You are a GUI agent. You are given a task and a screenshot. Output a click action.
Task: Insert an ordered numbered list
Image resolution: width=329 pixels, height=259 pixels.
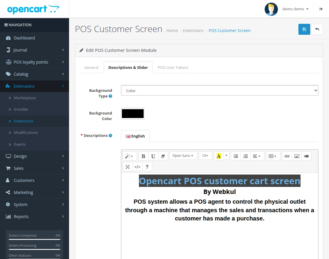[x=246, y=156]
